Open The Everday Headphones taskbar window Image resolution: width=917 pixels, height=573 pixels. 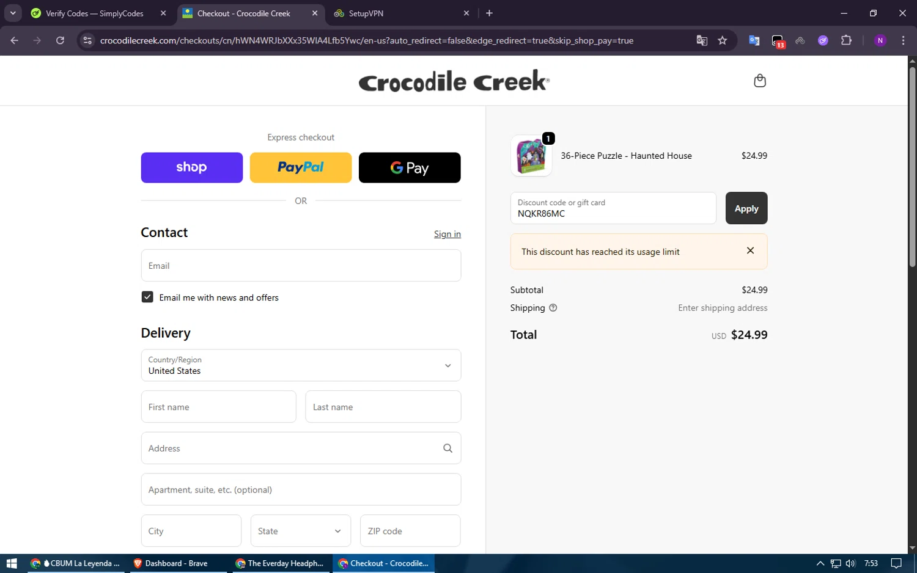[280, 563]
